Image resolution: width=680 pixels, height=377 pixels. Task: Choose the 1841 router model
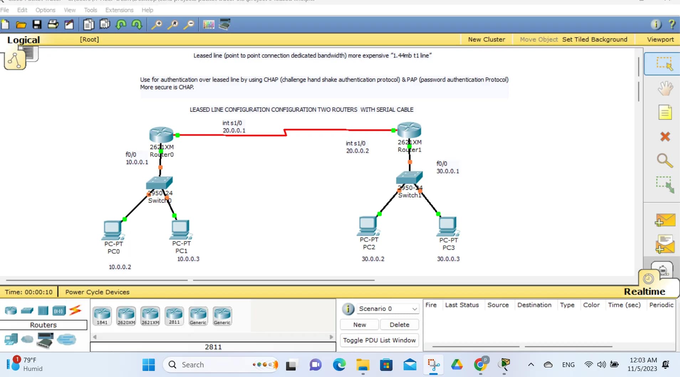102,315
